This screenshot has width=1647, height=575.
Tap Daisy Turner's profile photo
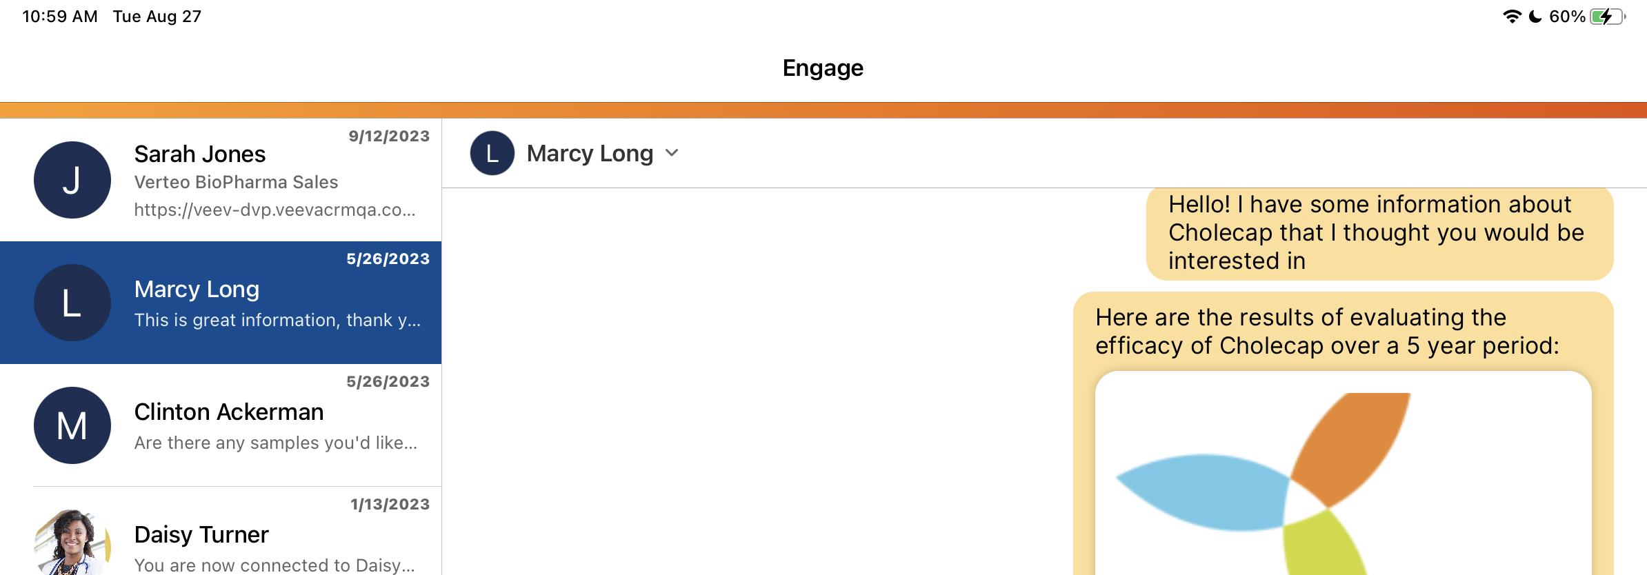point(72,544)
